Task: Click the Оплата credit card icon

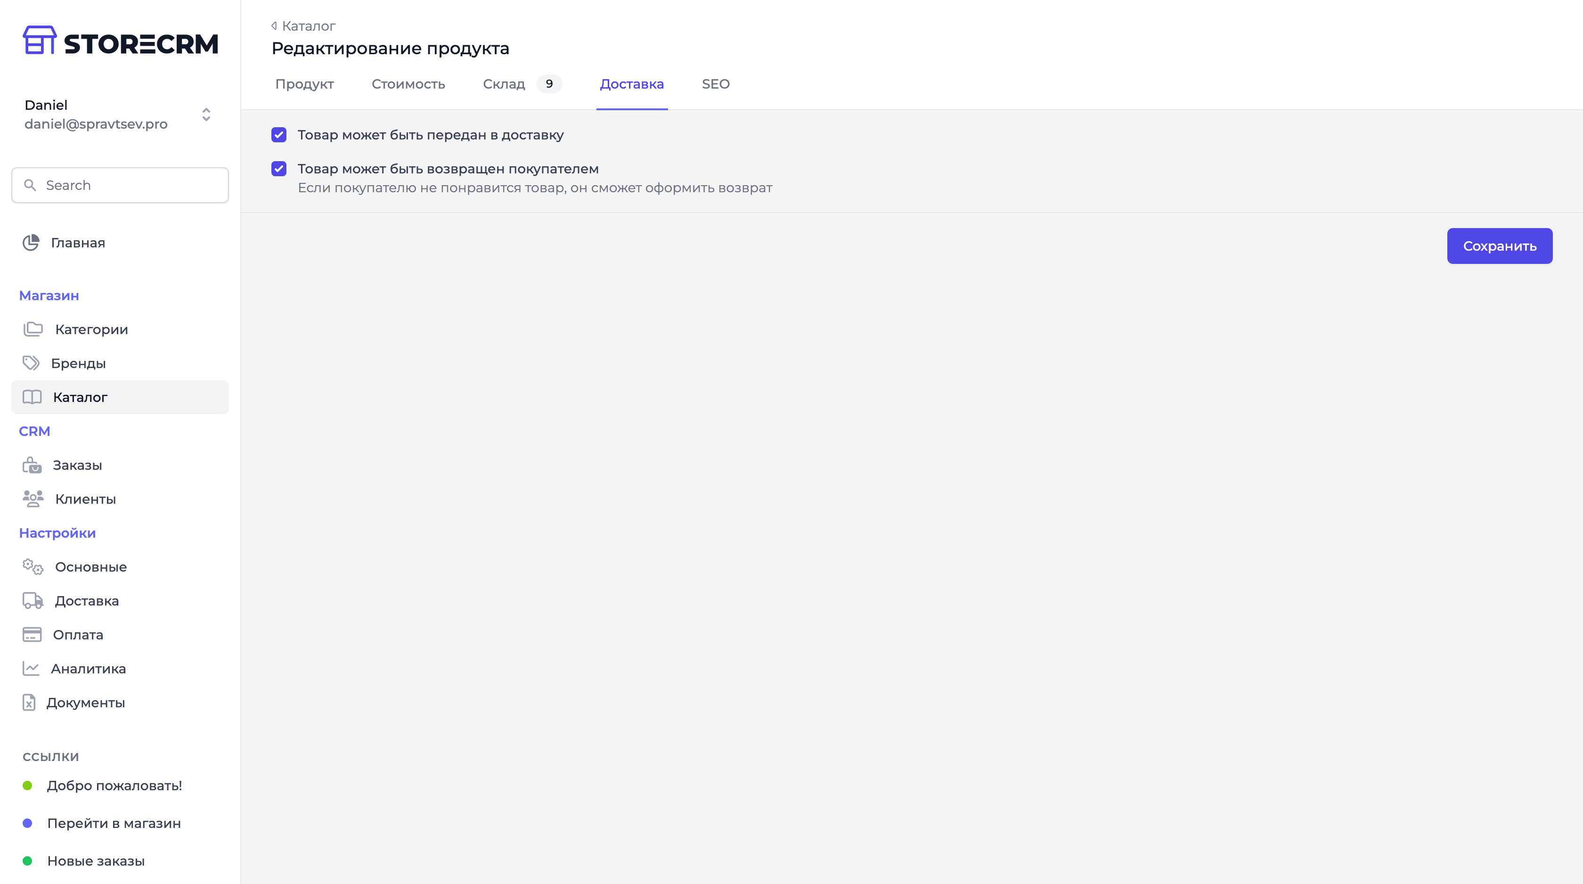Action: click(32, 634)
